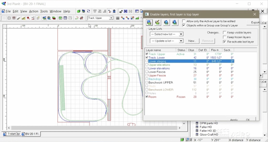The image size is (268, 142).
Task: Click the move layer up arrow icon
Action: [166, 22]
